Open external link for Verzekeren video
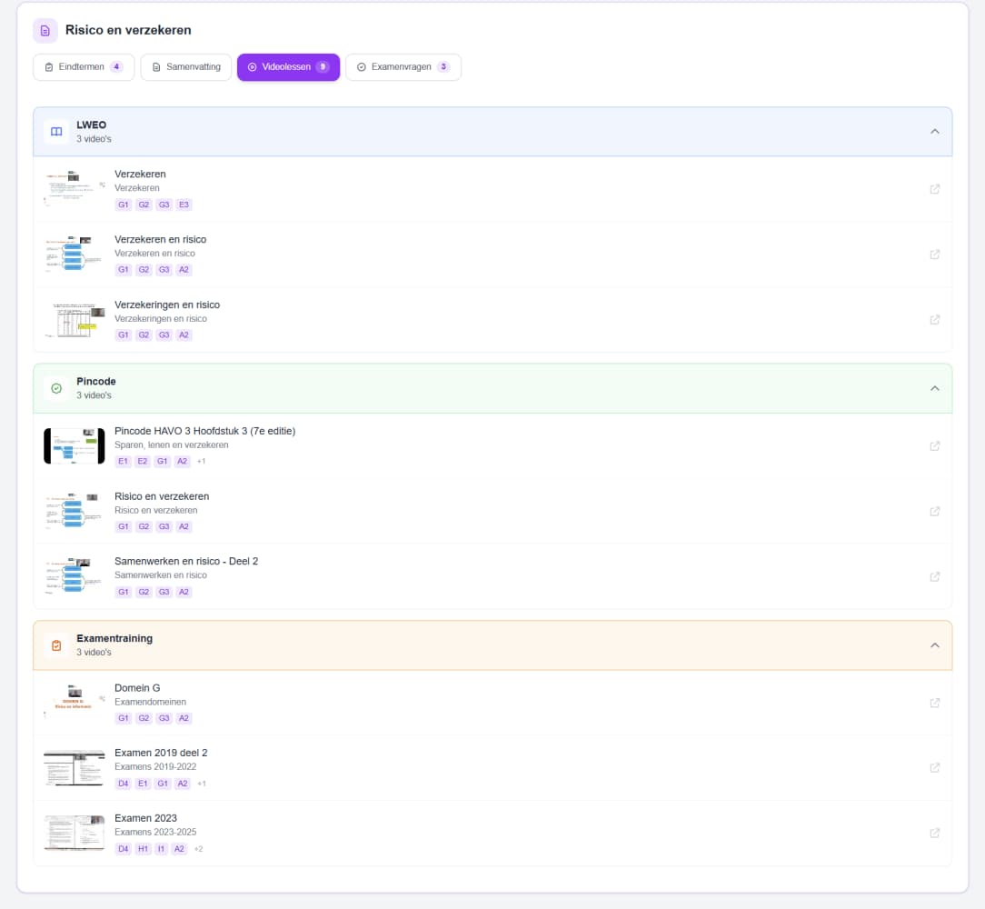 point(935,189)
